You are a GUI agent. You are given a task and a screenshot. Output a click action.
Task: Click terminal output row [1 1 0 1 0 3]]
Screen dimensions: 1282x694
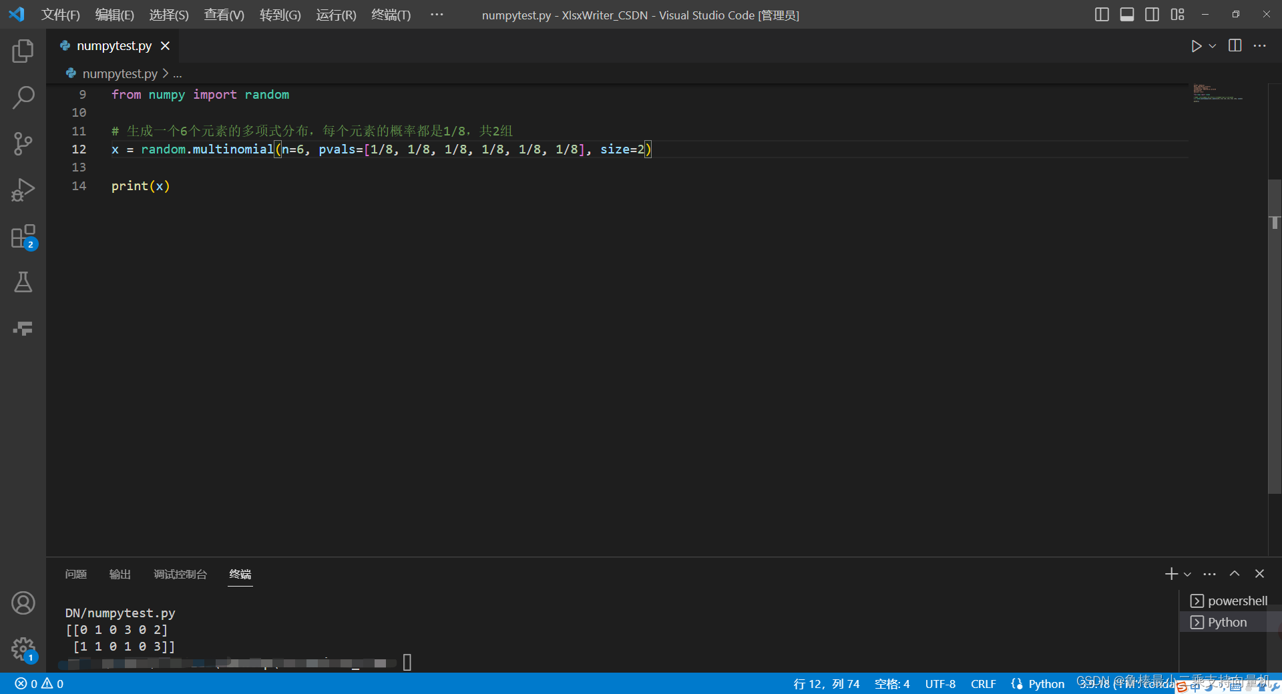(124, 646)
